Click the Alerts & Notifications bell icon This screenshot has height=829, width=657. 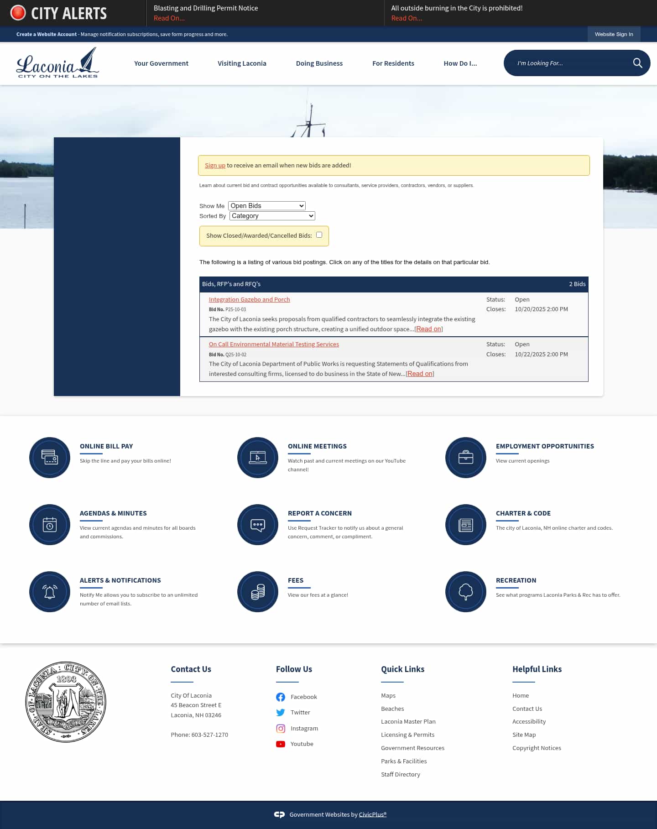pyautogui.click(x=50, y=592)
